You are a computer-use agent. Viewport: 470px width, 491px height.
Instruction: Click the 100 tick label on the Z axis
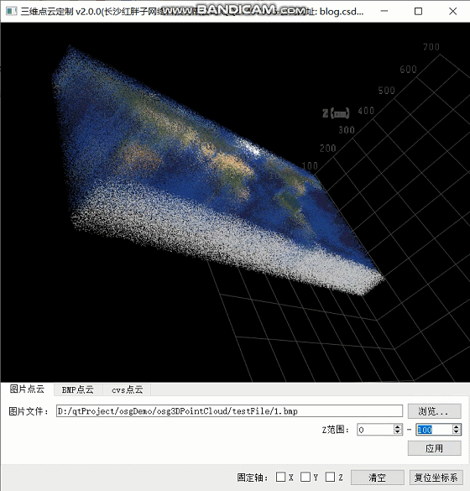[310, 165]
